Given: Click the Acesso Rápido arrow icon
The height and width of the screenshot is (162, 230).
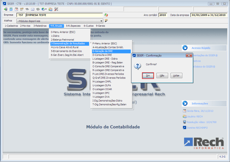Looking at the screenshot, I should click(185, 48).
